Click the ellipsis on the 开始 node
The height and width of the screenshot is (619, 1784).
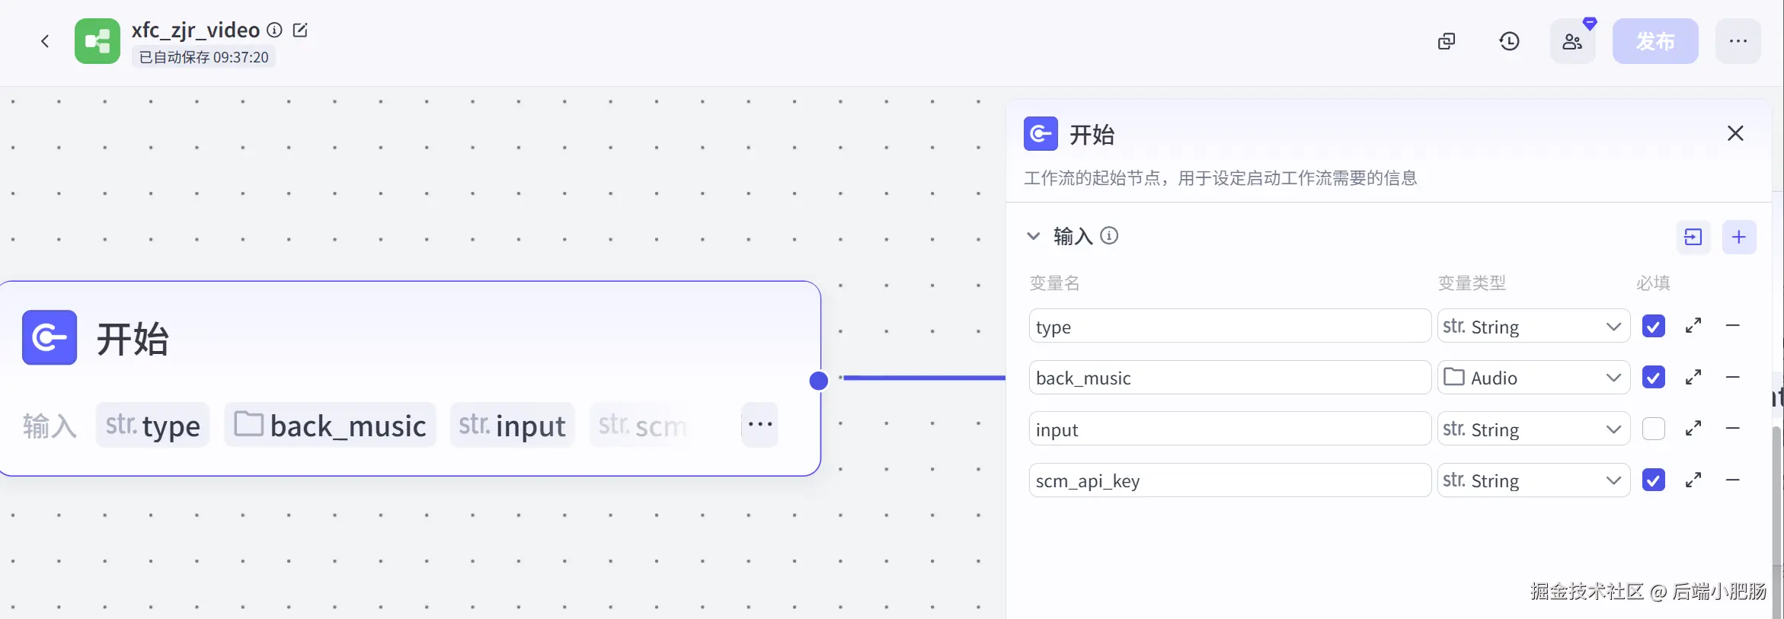point(759,425)
